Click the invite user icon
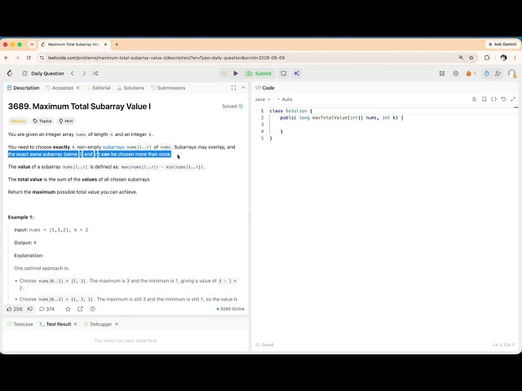The image size is (522, 391). coord(498,73)
